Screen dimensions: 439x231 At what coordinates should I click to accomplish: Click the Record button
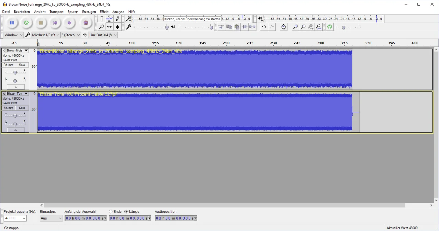coord(86,23)
